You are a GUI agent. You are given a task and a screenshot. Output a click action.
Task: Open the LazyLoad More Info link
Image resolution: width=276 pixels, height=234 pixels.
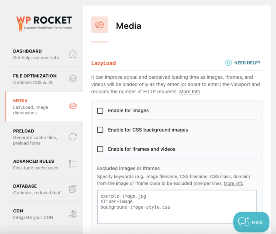[190, 91]
